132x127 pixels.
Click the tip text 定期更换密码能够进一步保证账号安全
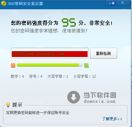click(x=38, y=113)
